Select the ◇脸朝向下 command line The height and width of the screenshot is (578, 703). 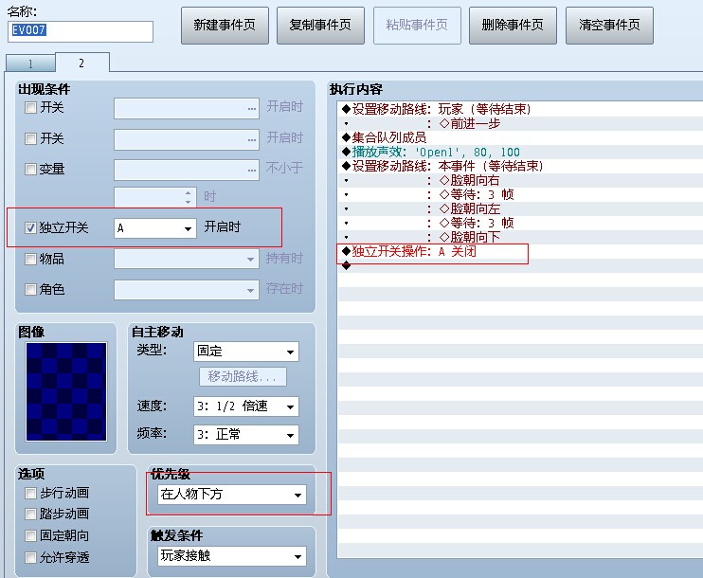(520, 237)
